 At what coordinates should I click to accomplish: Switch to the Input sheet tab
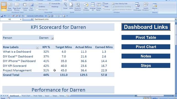coord(47,96)
